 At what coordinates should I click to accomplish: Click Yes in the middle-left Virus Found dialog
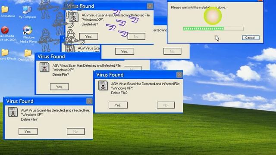tap(60, 87)
